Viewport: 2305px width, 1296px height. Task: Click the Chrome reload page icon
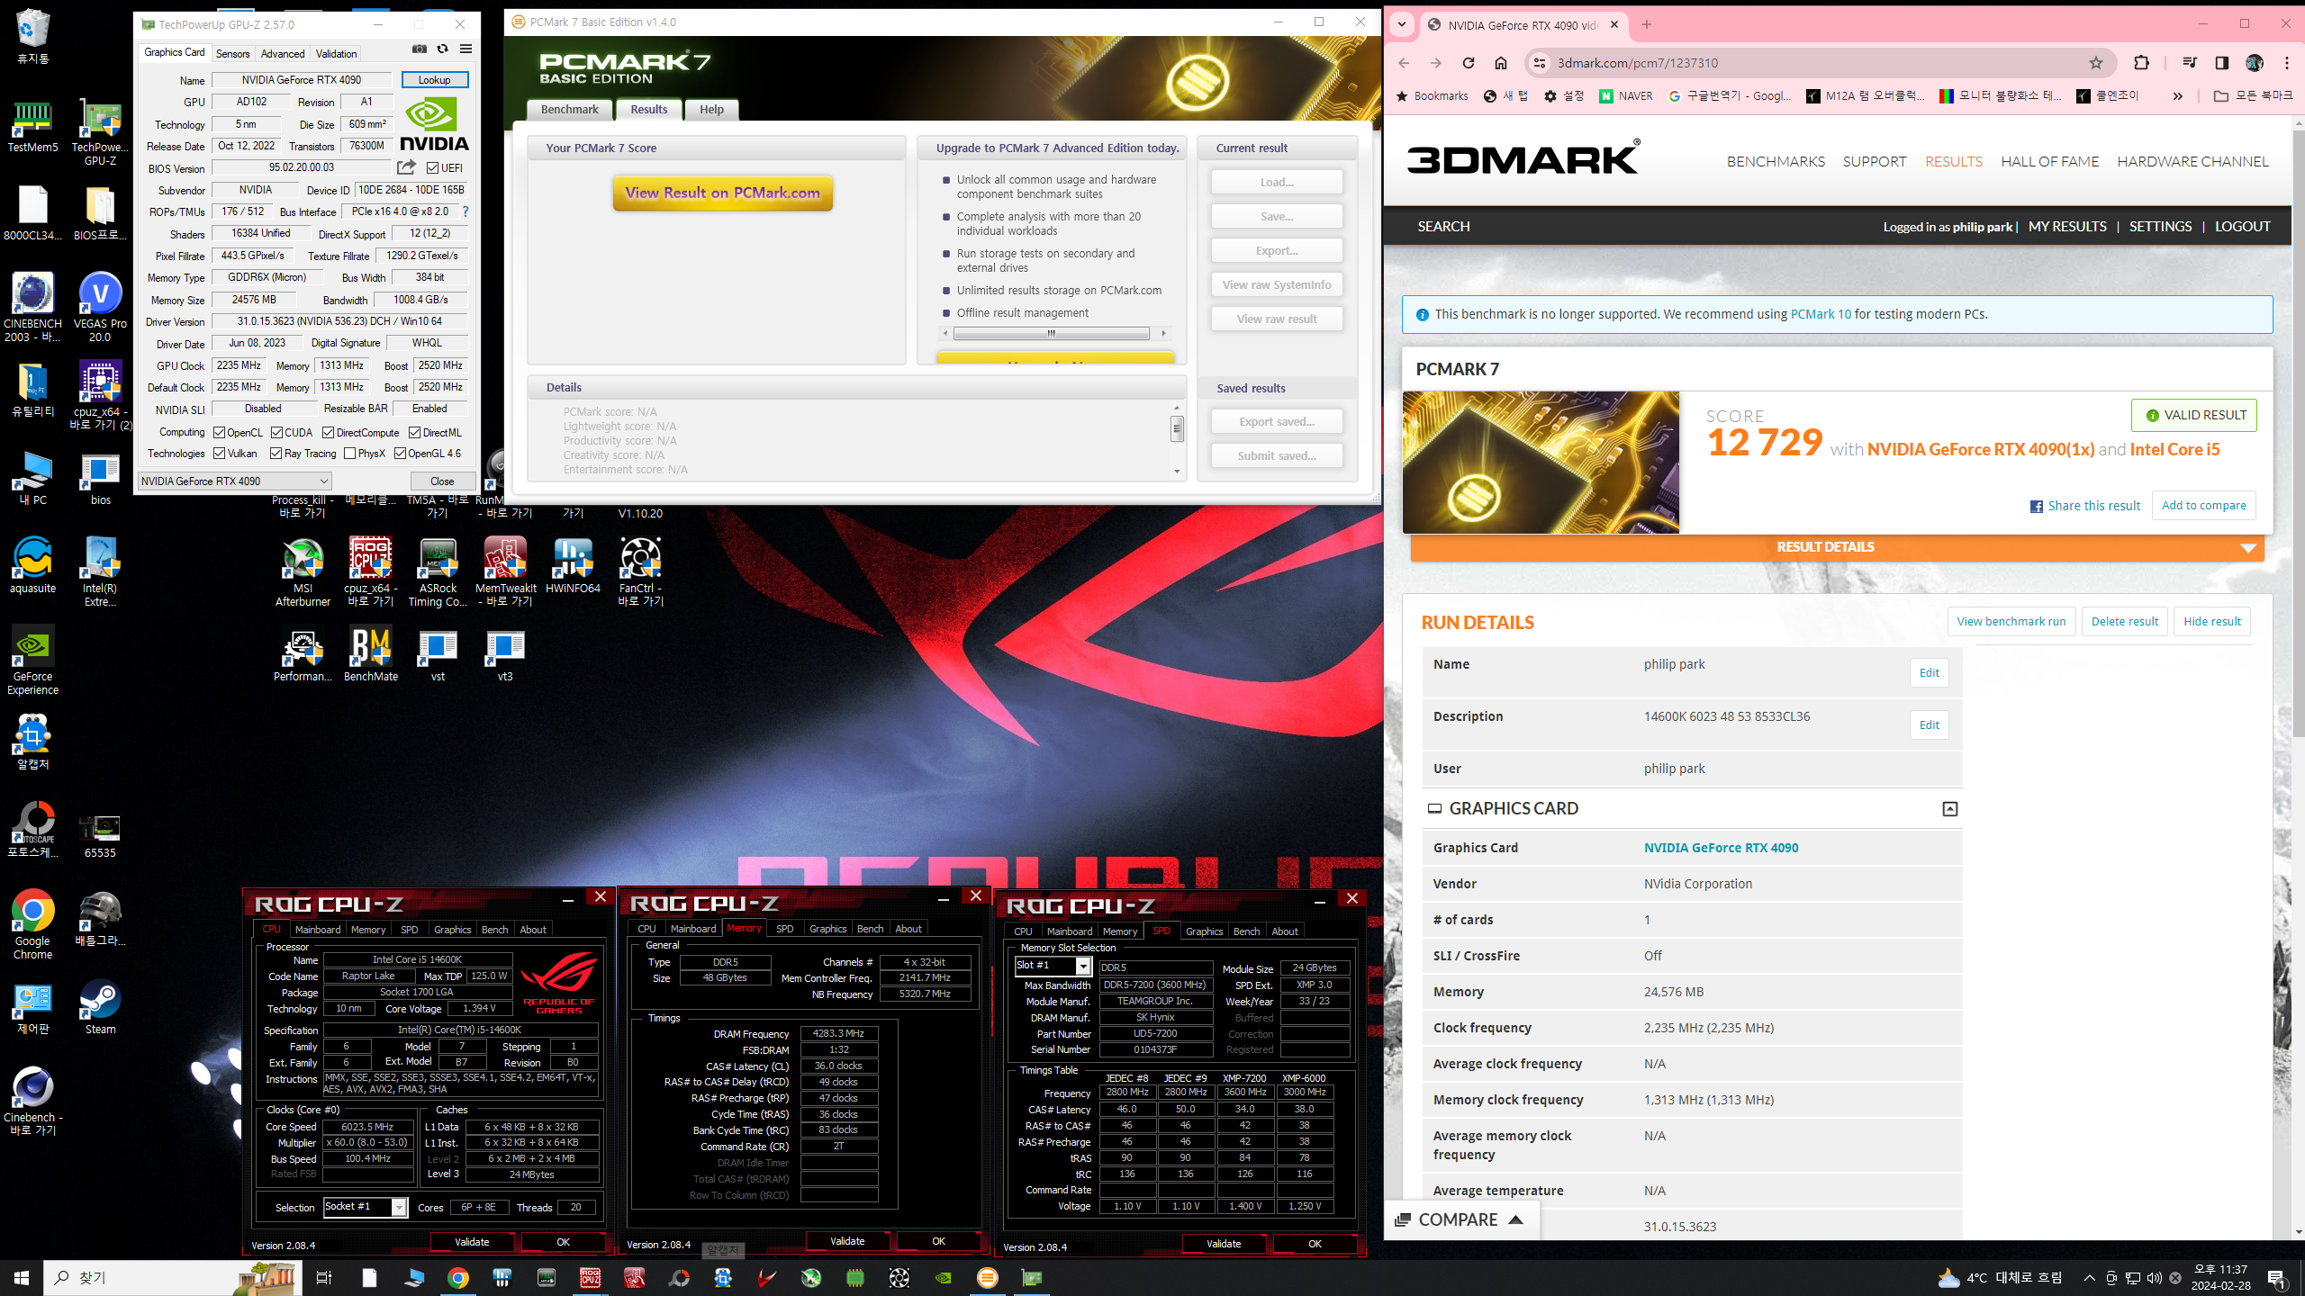tap(1469, 63)
